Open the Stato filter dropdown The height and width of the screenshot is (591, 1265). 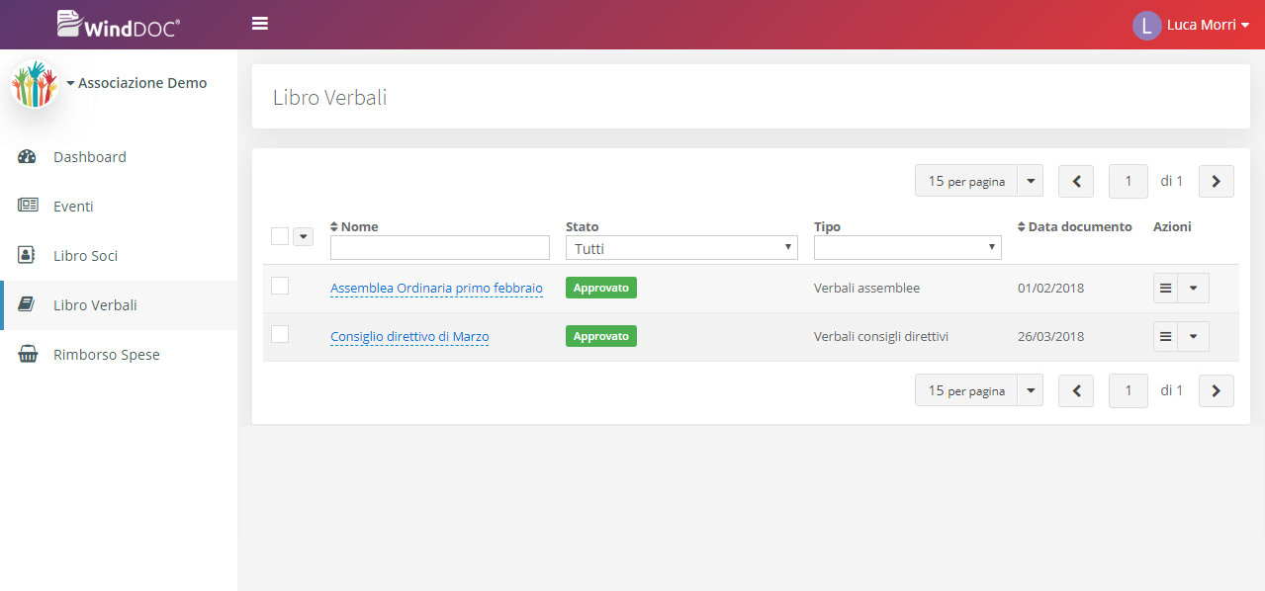click(681, 248)
